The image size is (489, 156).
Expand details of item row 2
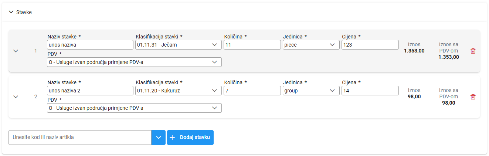16,97
